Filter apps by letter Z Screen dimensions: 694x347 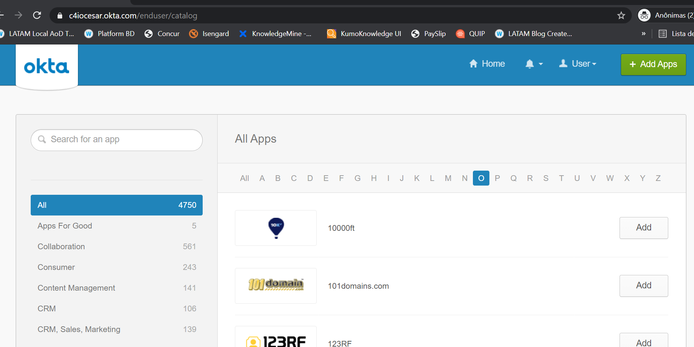(658, 178)
